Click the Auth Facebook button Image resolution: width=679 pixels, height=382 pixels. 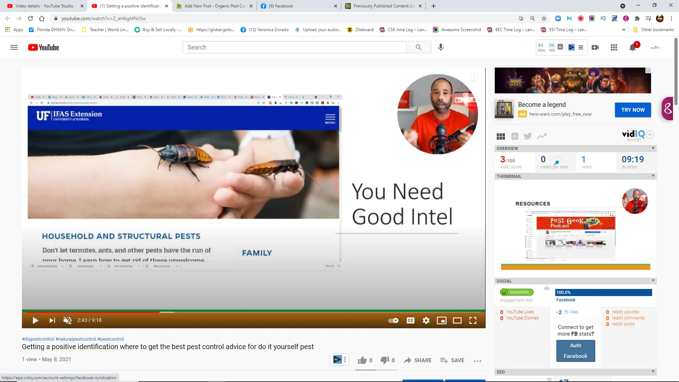575,351
